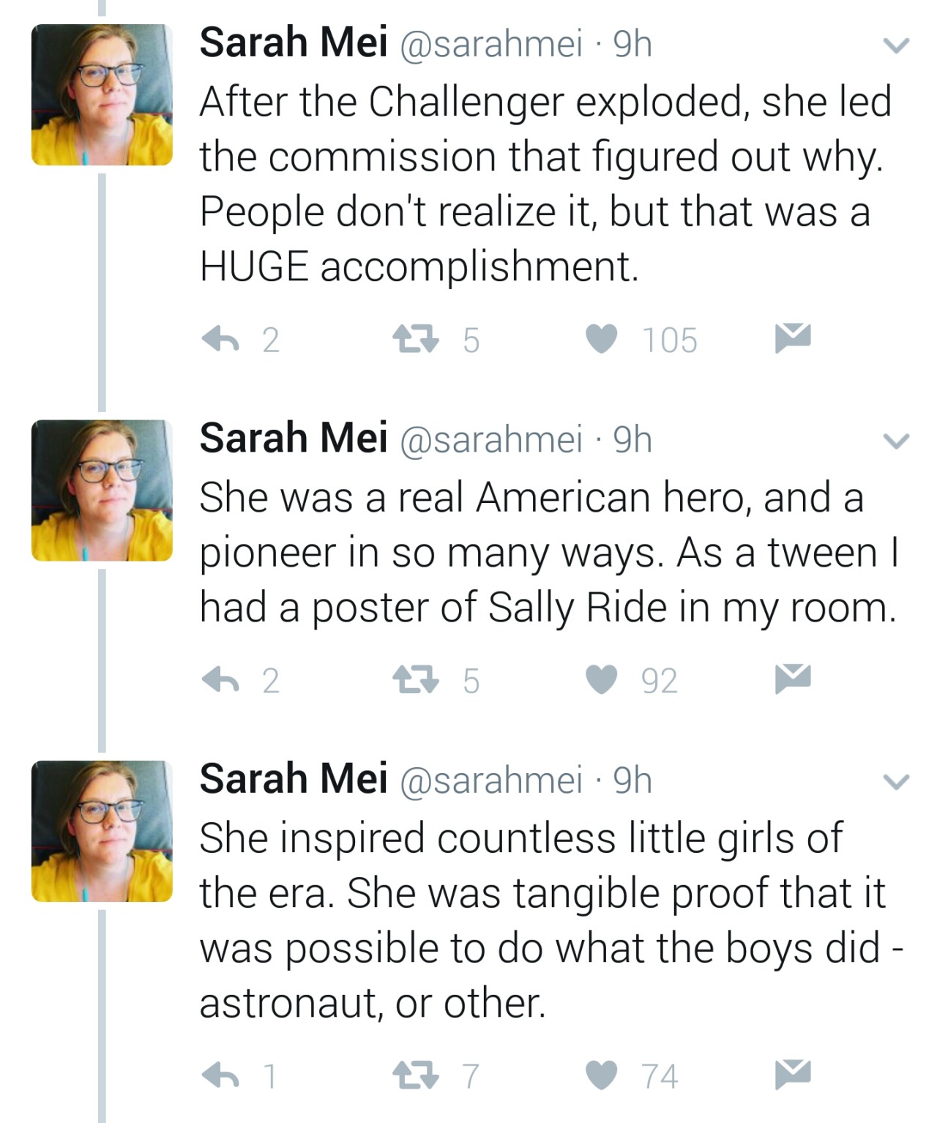
Task: Expand the dropdown on Sally Ride tweet
Action: (x=895, y=441)
